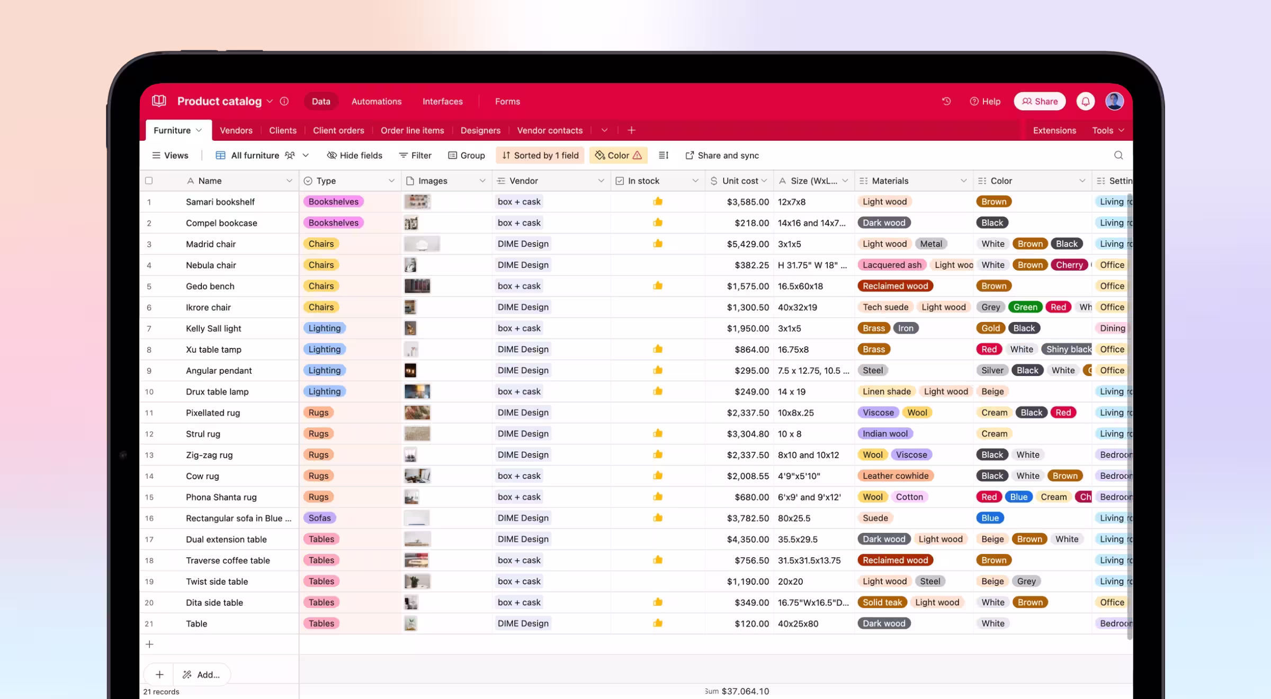Screen dimensions: 1271x699
Task: Open the Vendor column dropdown arrow
Action: click(601, 181)
